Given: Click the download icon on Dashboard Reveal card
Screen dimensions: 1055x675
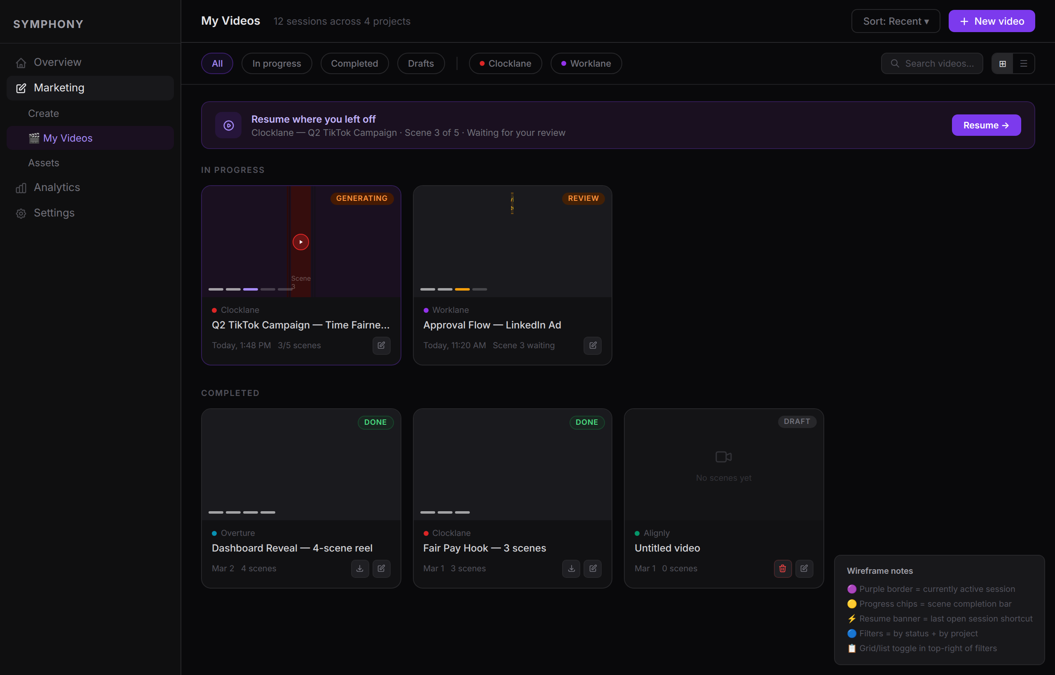Looking at the screenshot, I should point(359,568).
